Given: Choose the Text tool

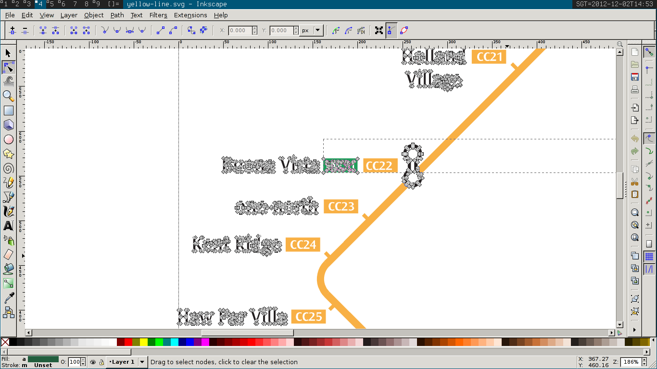Looking at the screenshot, I should [8, 226].
